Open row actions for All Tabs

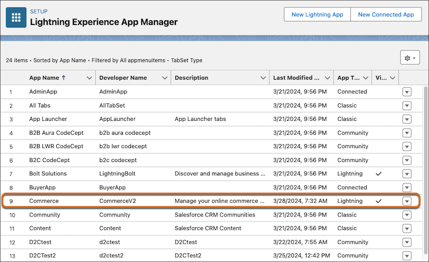407,106
